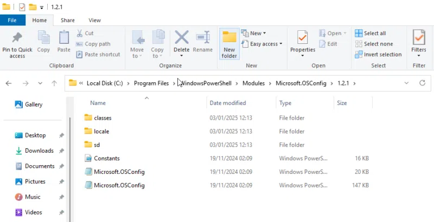Click the navigation pane scrollbar
The image size is (434, 222).
70,170
